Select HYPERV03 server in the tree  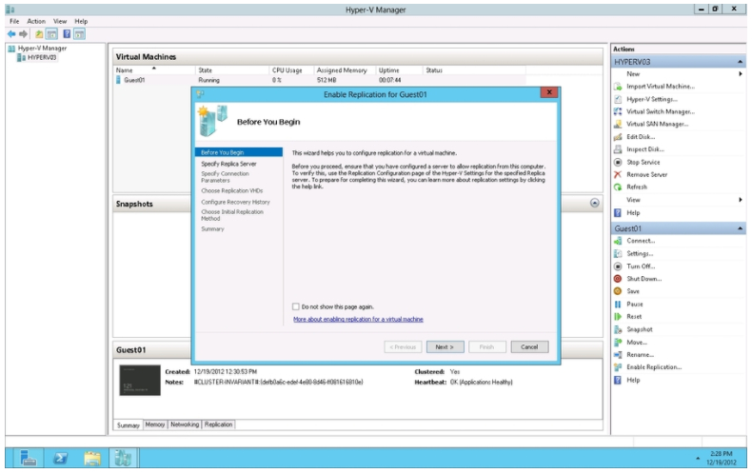point(37,57)
